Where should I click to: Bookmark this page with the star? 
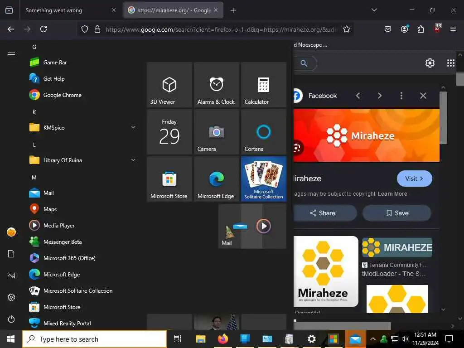347,29
